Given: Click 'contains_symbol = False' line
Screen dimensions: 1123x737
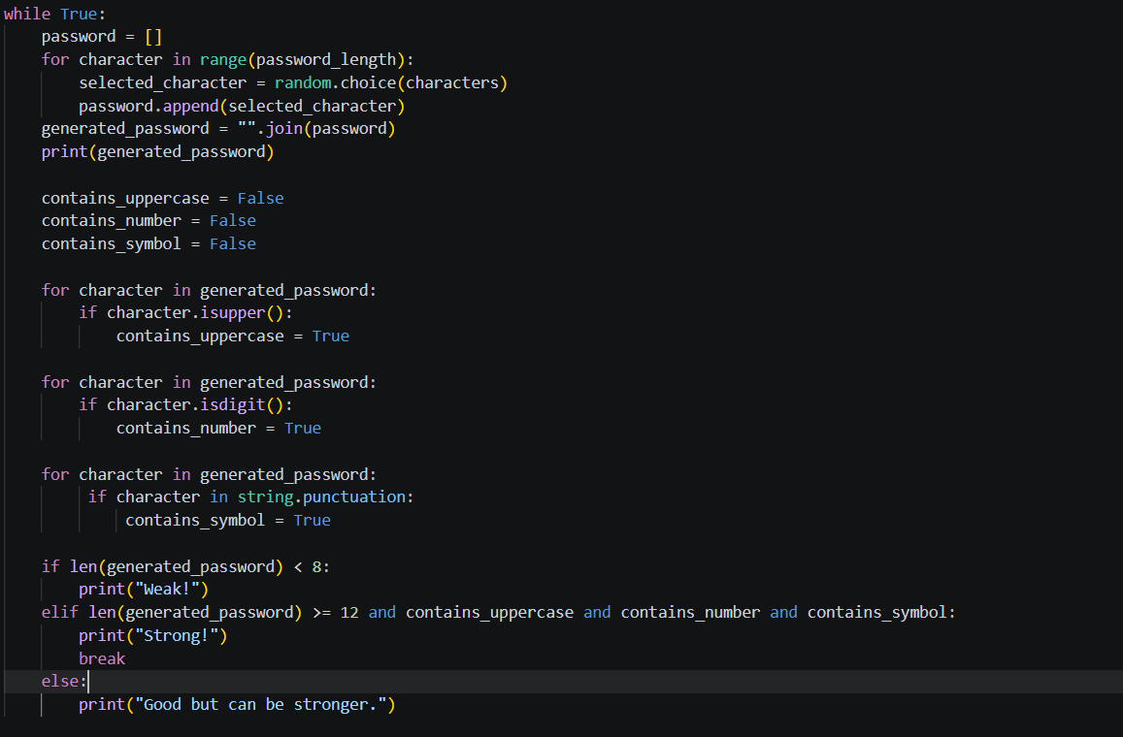Looking at the screenshot, I should [x=149, y=244].
